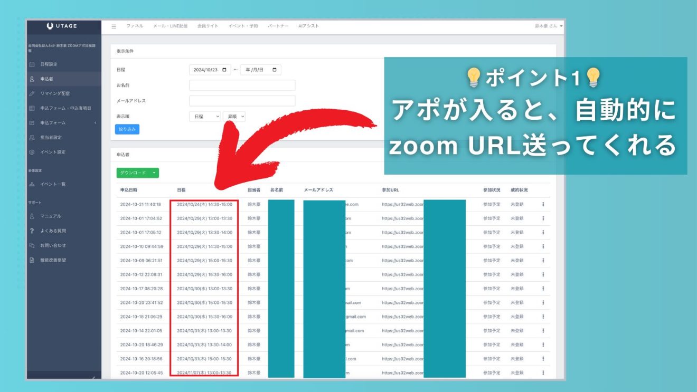Collapse the sidebar with bottom chevron
This screenshot has width=697, height=392.
click(x=93, y=377)
